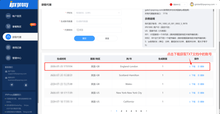The width and height of the screenshot is (220, 114).
Task: Click the next page arrow in pagination
Action: tap(146, 111)
